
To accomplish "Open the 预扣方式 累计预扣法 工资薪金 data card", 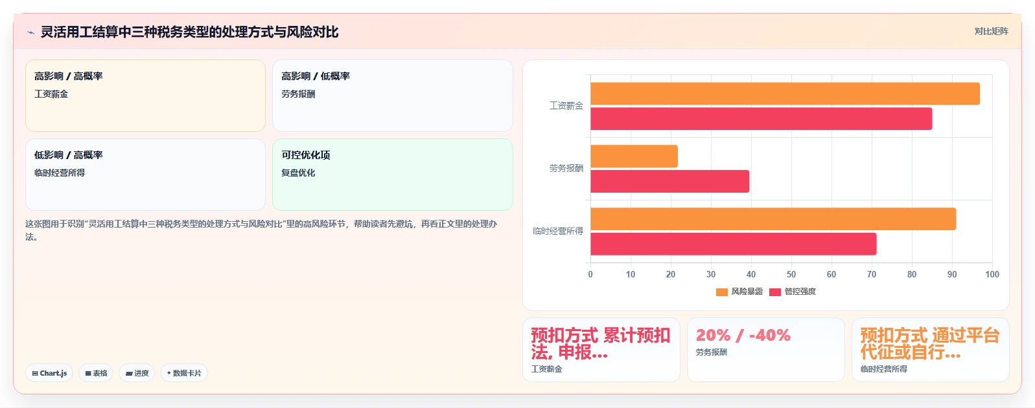I will coord(601,350).
